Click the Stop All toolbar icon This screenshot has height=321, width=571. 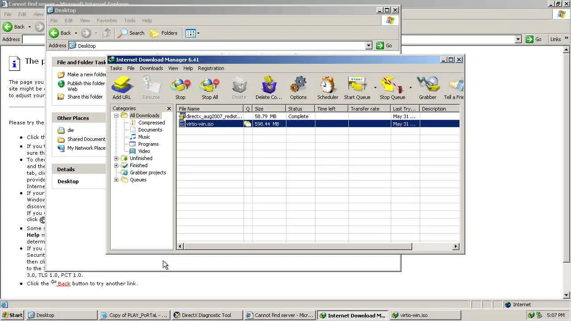[x=210, y=88]
